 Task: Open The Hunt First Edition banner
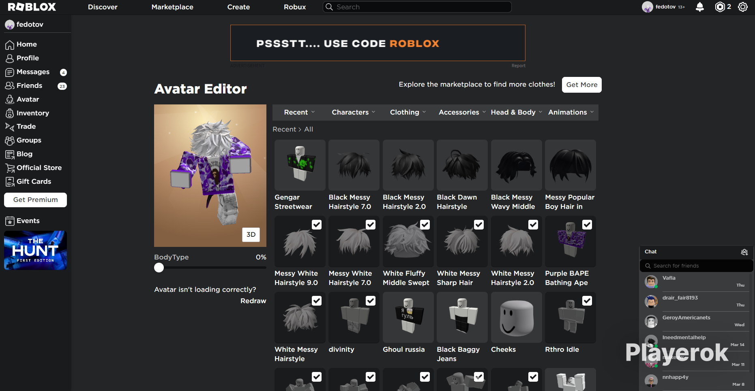point(35,251)
